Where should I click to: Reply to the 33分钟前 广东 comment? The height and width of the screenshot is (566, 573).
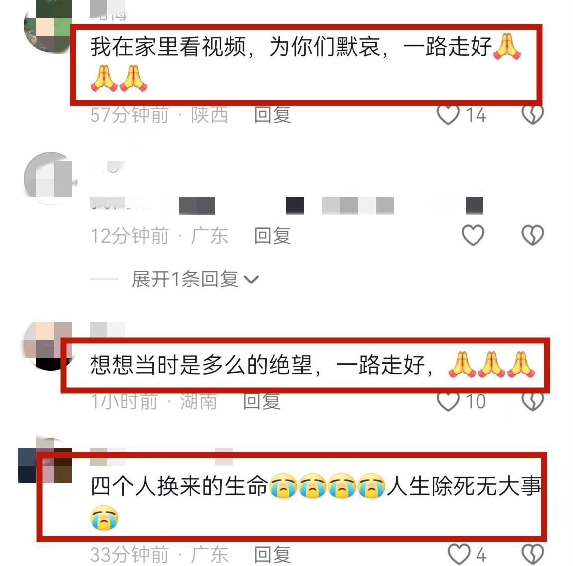point(273,555)
